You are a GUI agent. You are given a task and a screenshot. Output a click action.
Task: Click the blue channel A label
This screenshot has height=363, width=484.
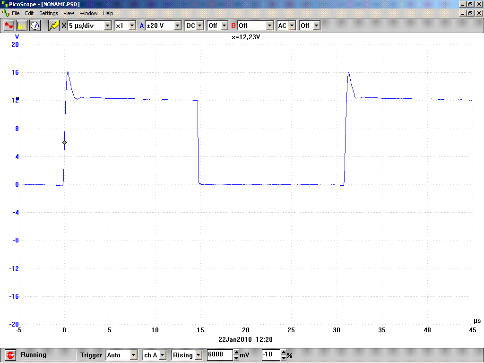[x=142, y=26]
